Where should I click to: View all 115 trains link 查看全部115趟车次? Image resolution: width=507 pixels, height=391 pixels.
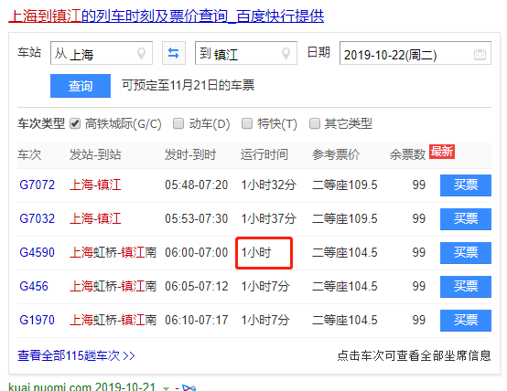[x=76, y=355]
